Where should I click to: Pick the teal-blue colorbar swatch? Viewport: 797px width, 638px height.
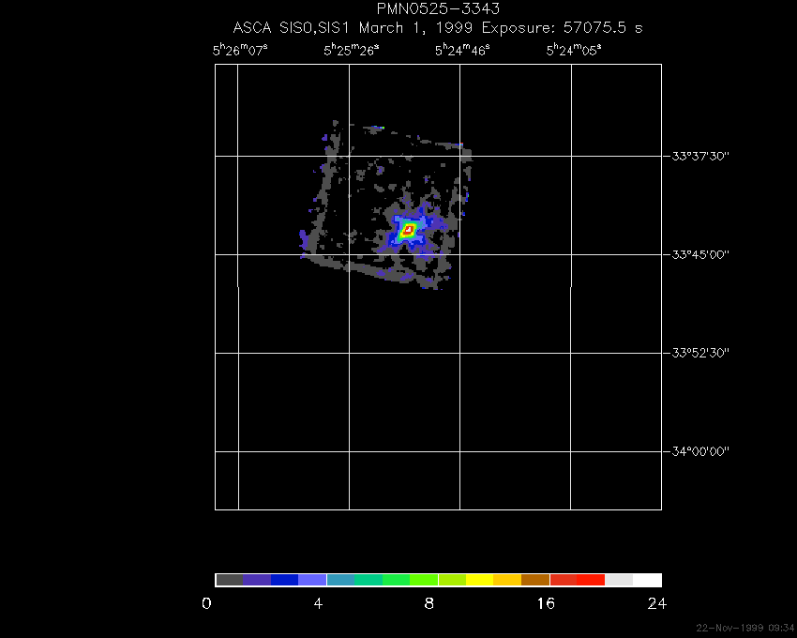[x=340, y=580]
